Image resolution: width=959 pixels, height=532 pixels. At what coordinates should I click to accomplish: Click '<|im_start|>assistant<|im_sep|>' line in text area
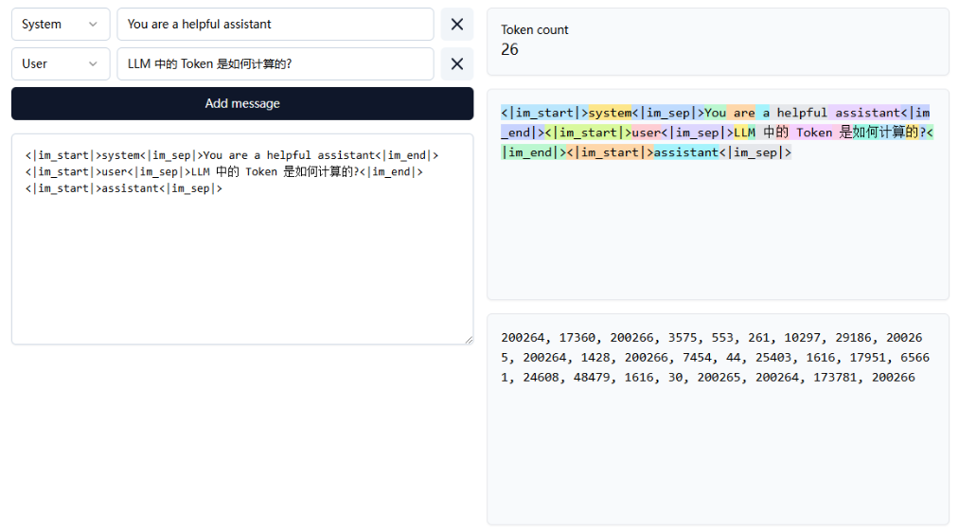tap(124, 188)
